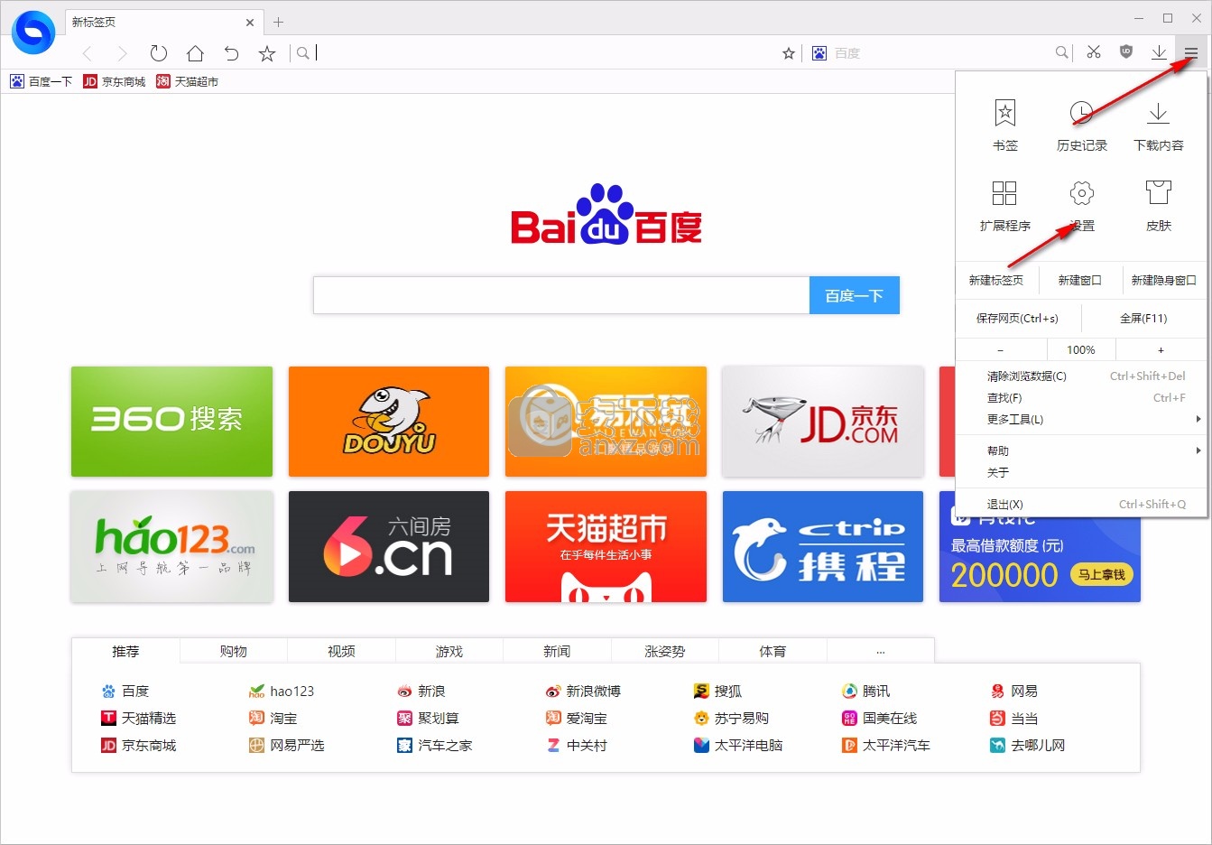Click the back navigation arrow
The image size is (1212, 845).
click(88, 53)
